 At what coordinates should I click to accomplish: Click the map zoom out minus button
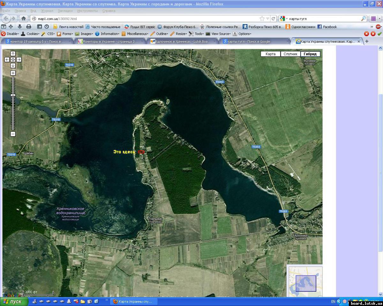13,134
